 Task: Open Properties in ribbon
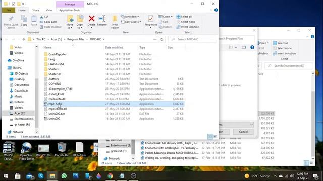[151, 21]
